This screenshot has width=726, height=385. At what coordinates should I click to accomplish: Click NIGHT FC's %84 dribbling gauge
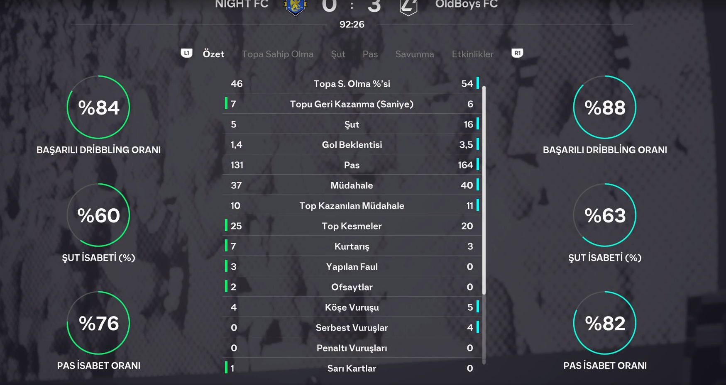tap(98, 107)
